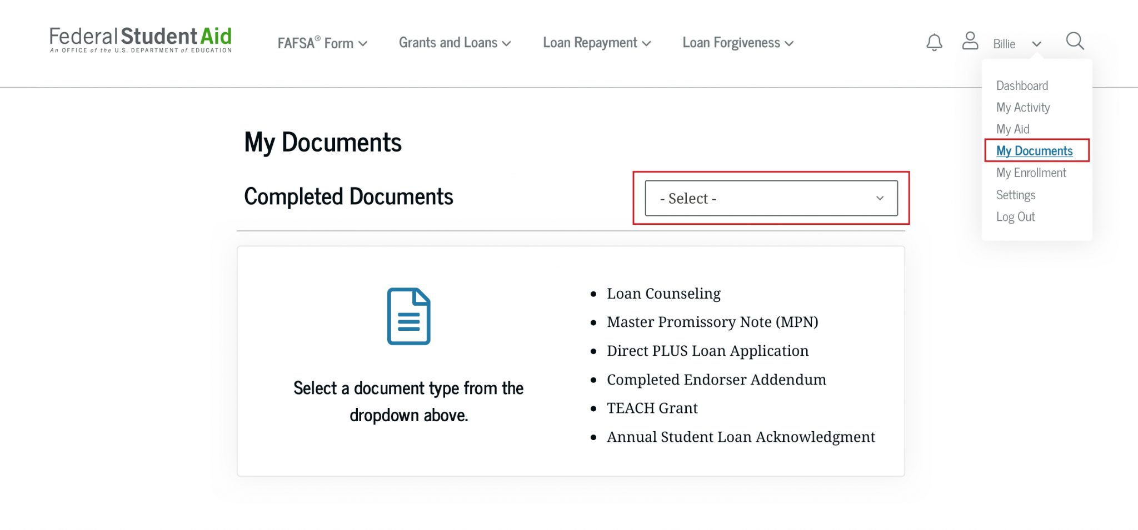Collapse the Billie account menu chevron
The width and height of the screenshot is (1138, 530).
(x=1036, y=44)
